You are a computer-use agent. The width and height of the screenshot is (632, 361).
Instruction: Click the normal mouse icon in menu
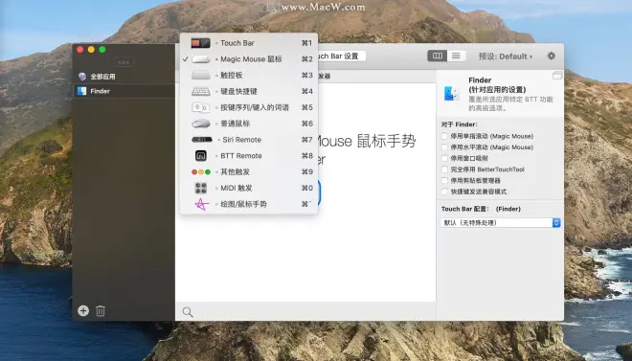tap(201, 124)
